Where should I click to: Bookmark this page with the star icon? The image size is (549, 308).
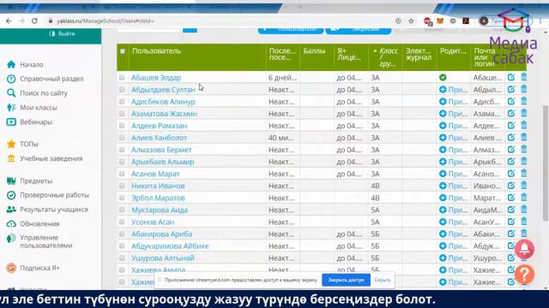pos(411,21)
